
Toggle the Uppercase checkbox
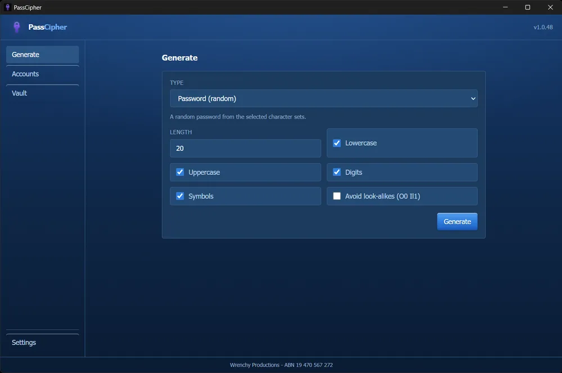click(180, 172)
